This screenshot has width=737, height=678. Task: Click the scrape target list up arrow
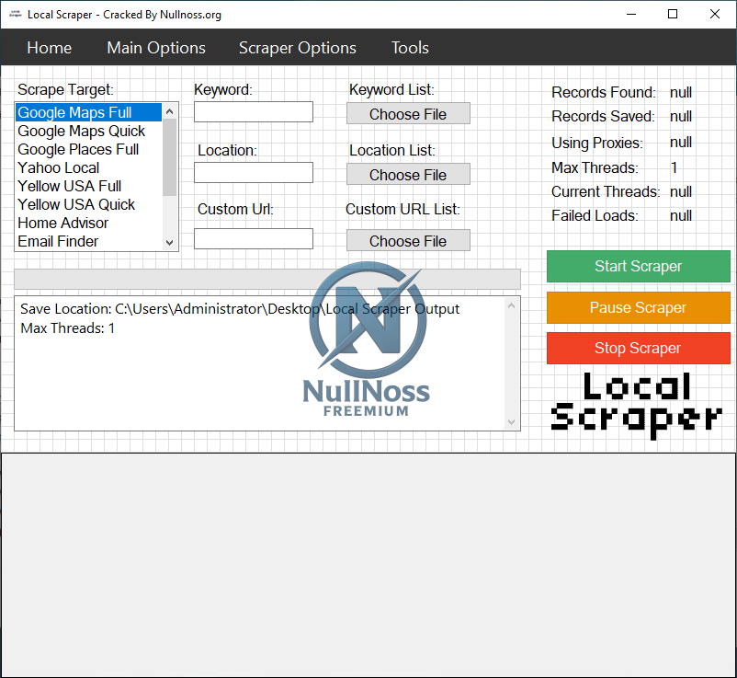tap(169, 109)
